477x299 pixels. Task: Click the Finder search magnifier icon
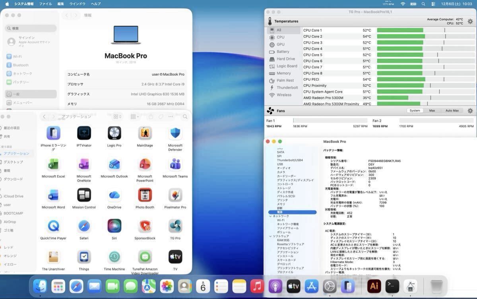click(185, 117)
